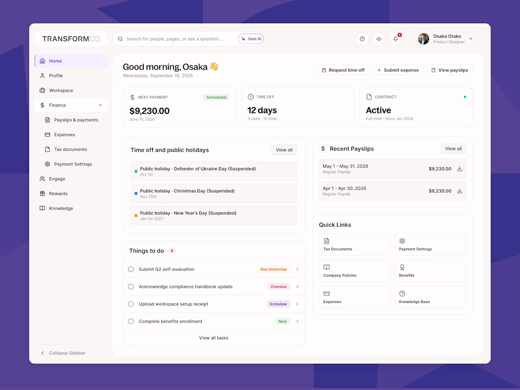This screenshot has width=520, height=390.
Task: Tick the Upload workspace setup receipt circle
Action: click(131, 304)
